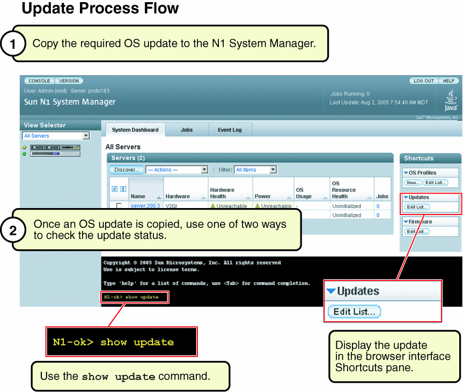The height and width of the screenshot is (392, 463).
Task: Click the Java logo in the header
Action: (x=451, y=101)
